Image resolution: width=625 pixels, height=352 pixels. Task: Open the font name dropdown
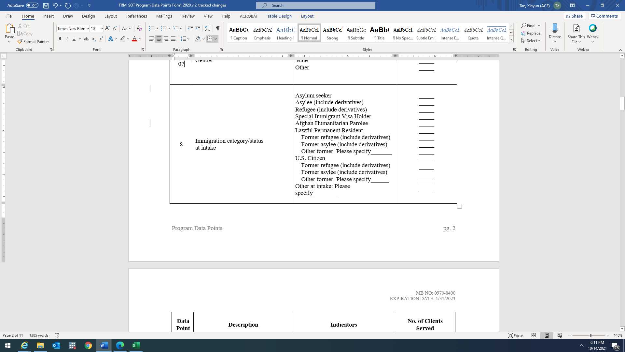(x=88, y=29)
